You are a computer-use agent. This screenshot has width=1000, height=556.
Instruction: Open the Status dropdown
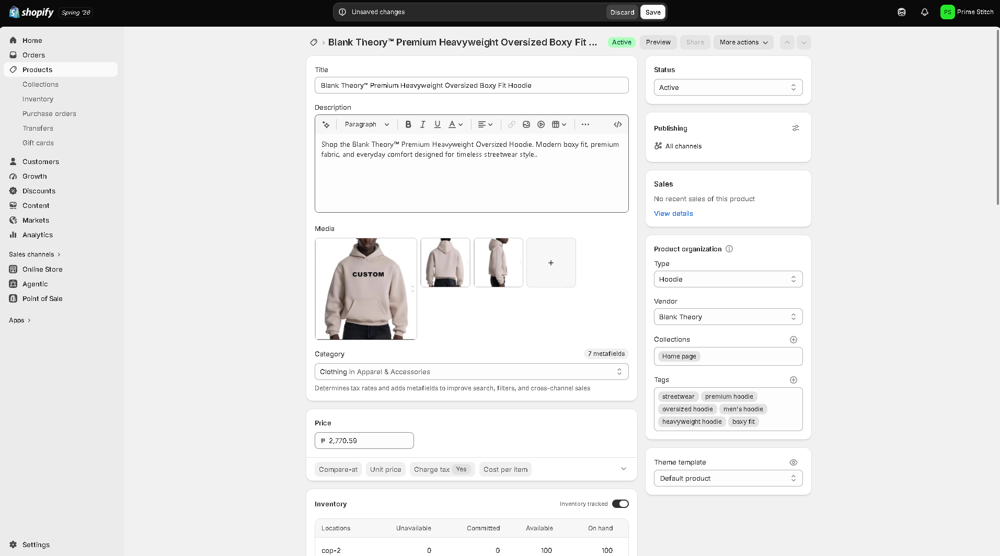pos(728,87)
